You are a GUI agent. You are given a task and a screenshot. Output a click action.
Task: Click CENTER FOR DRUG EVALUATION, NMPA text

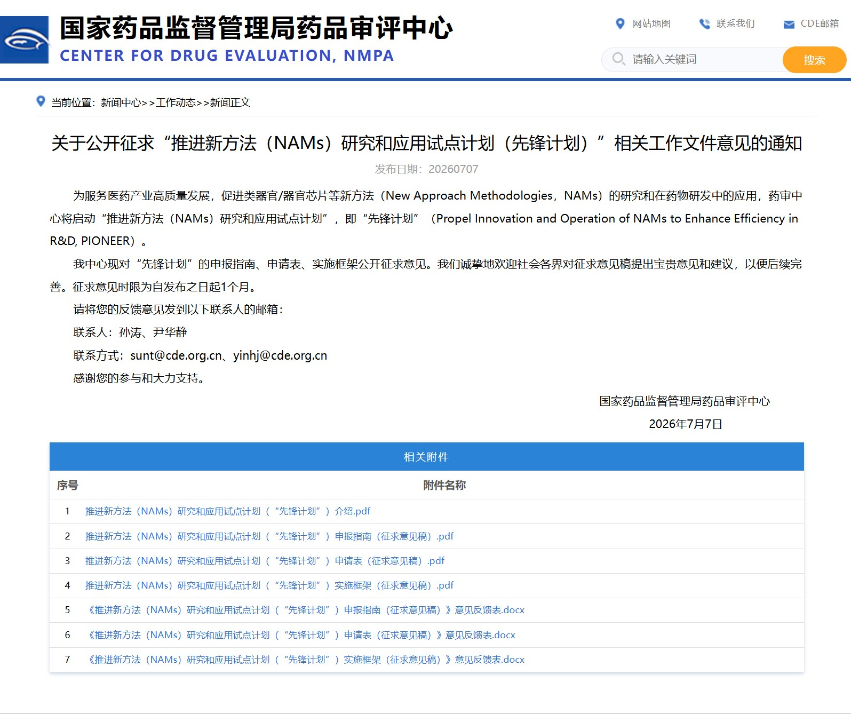pos(227,55)
